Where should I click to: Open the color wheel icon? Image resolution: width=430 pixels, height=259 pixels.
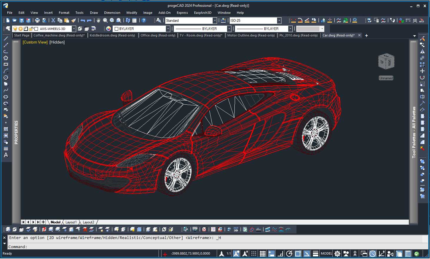[109, 29]
